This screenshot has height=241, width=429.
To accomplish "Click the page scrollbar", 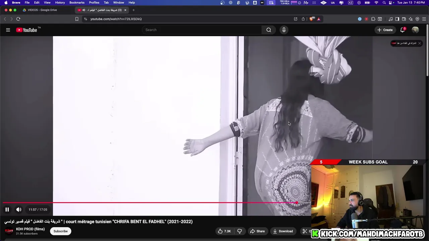I will coord(427,50).
